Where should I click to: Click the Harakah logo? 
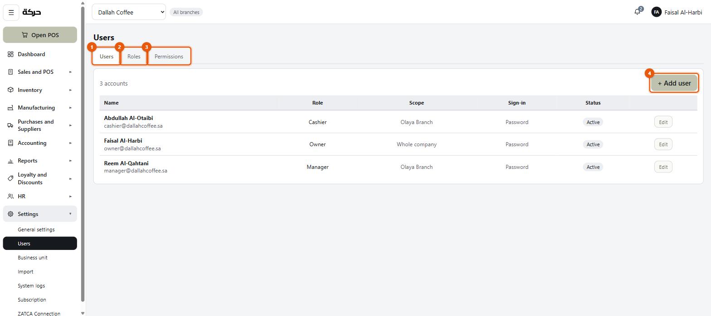click(32, 12)
